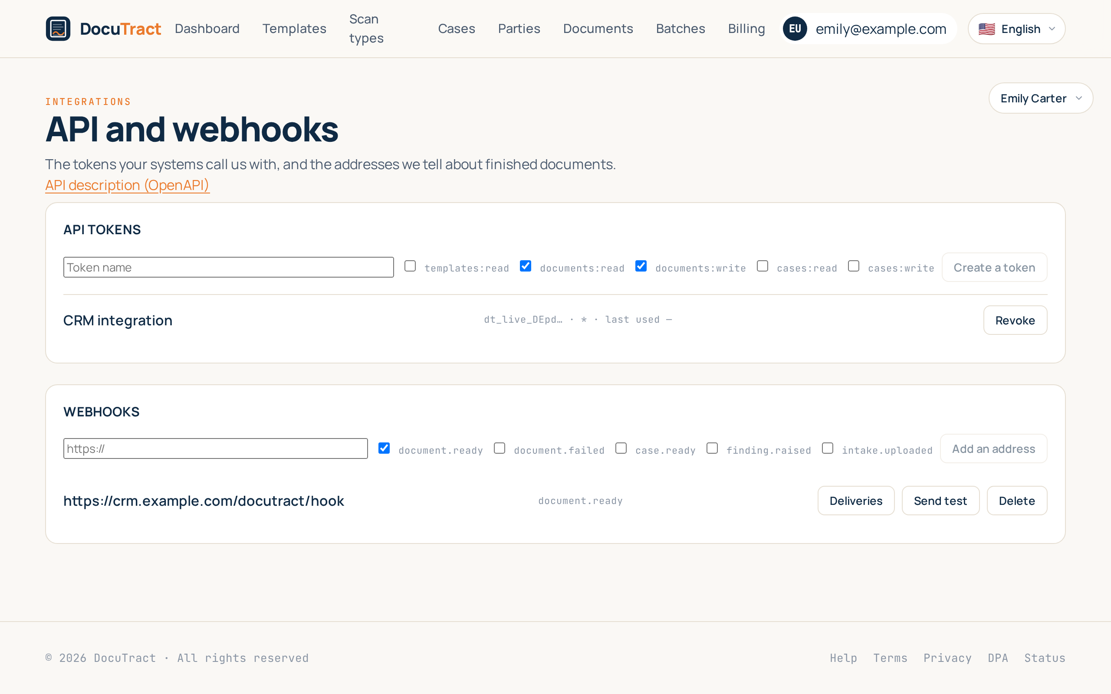
Task: Tick the cases:read scope checkbox
Action: pyautogui.click(x=763, y=266)
